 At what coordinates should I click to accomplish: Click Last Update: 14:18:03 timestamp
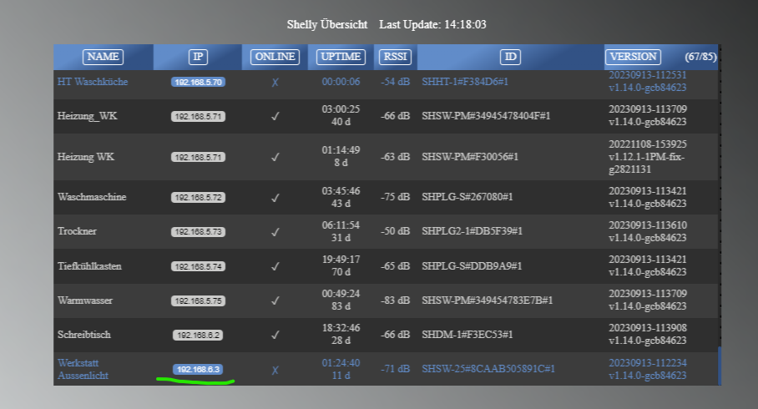(432, 24)
